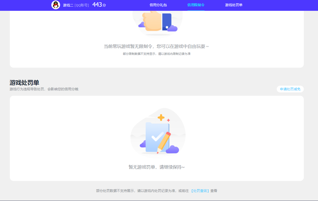318x201 pixels.
Task: Click the yellow plus sparkle icon above the folder
Action: [x=161, y=118]
